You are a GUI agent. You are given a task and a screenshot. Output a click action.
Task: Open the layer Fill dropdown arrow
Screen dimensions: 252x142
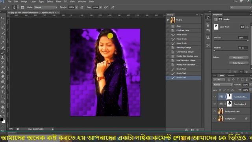[250, 90]
